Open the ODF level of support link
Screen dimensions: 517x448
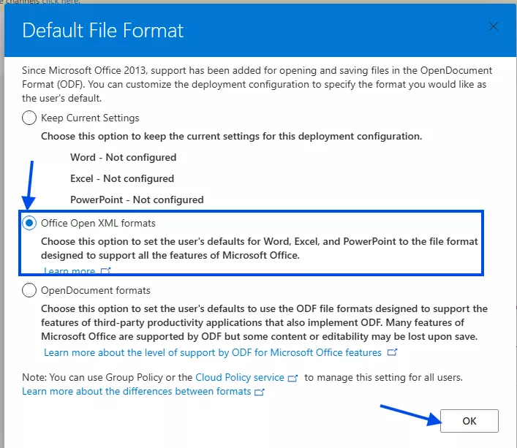point(213,352)
